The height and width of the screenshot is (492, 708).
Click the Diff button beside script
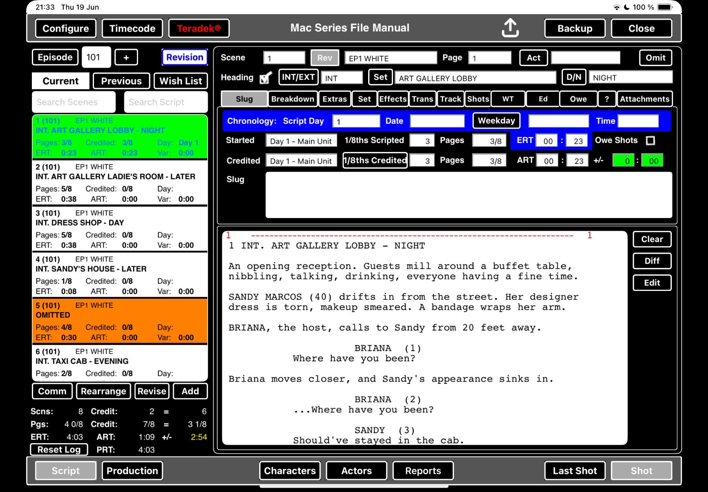[651, 261]
